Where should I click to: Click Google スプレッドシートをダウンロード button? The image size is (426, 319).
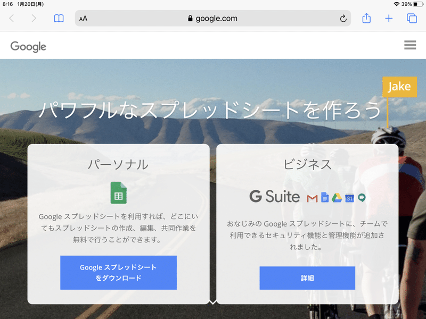click(118, 273)
